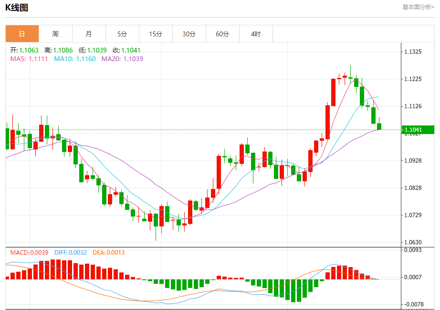Open the 30分 interval tab

(x=189, y=34)
